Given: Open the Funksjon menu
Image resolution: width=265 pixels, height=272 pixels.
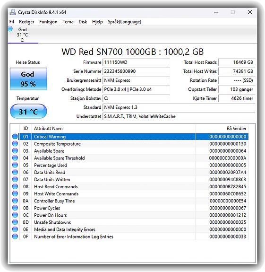Looking at the screenshot, I should coord(48,22).
